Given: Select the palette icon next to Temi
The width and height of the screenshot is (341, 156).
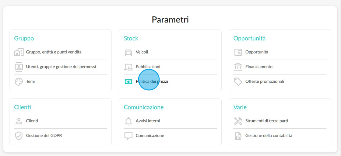Looking at the screenshot, I should point(19,82).
